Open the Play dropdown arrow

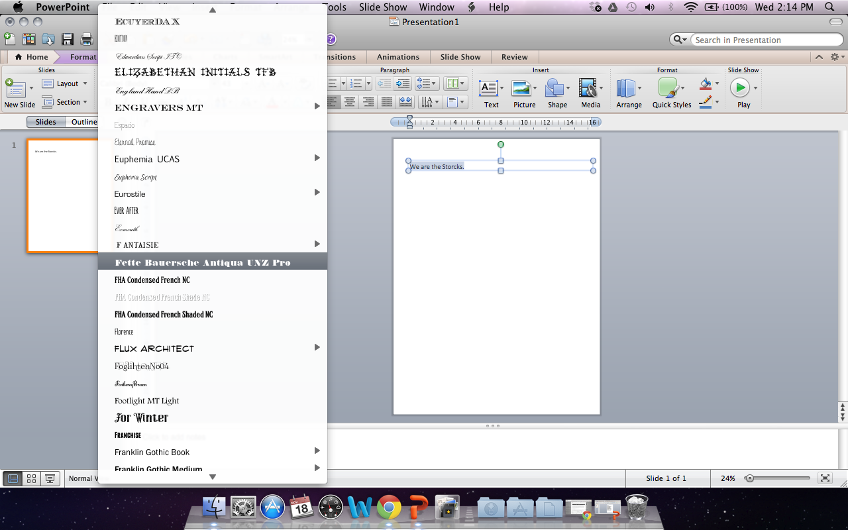(755, 88)
